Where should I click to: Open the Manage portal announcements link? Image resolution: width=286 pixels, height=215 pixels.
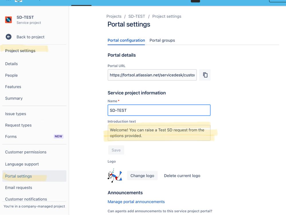pos(136,202)
